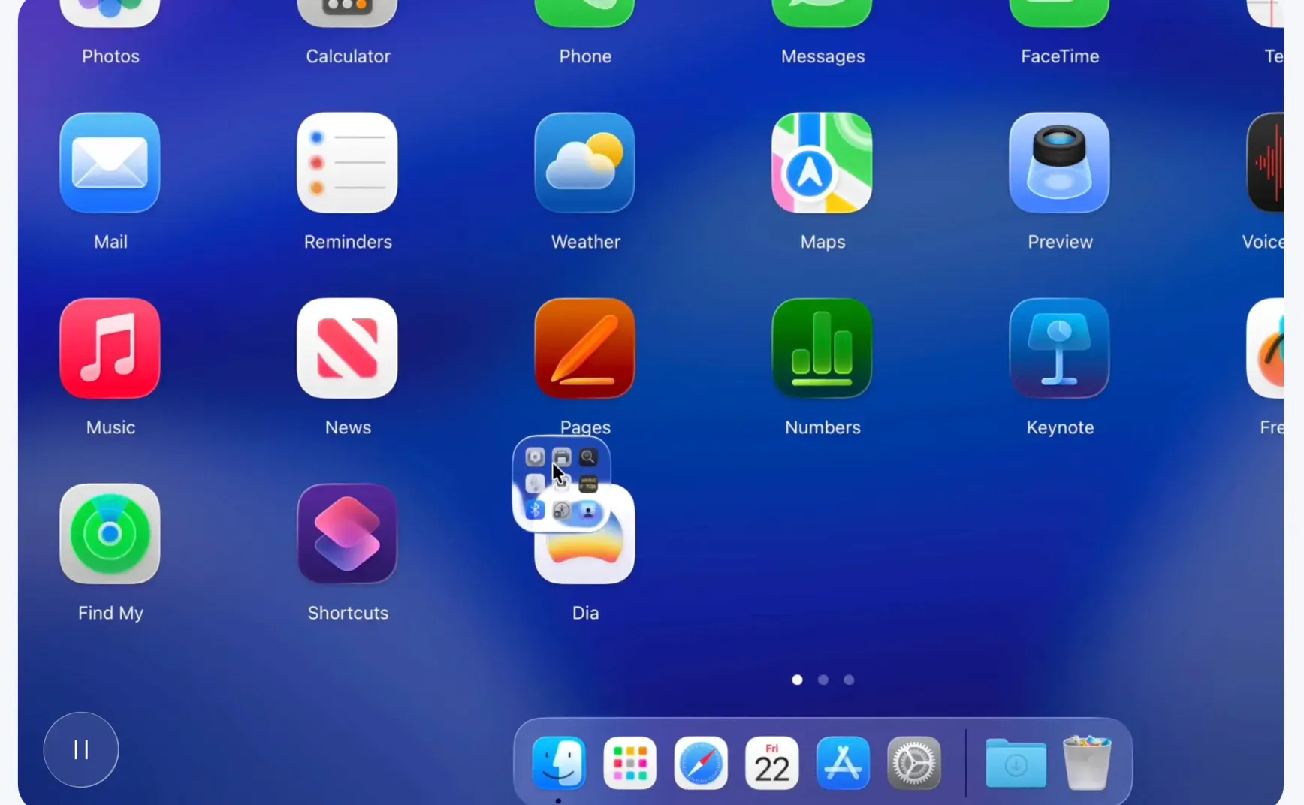The height and width of the screenshot is (805, 1304).
Task: Launch the Maps app
Action: pos(822,162)
